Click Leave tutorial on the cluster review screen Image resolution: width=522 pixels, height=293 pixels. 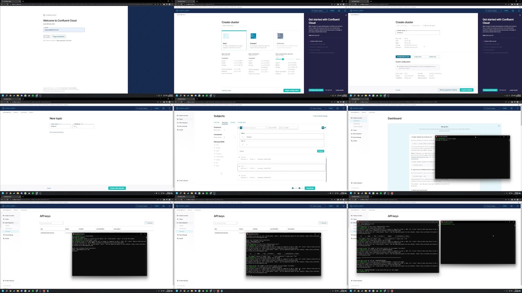(x=514, y=90)
